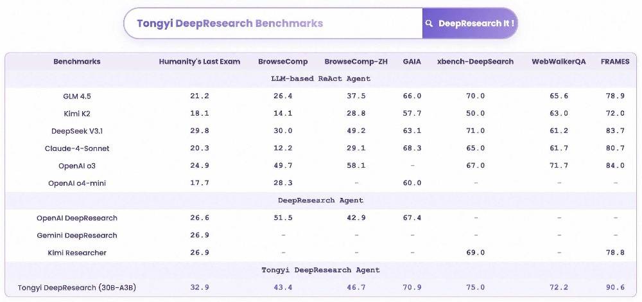Focus the Tongyi DeepResearch Benchmarks search field

coord(273,23)
